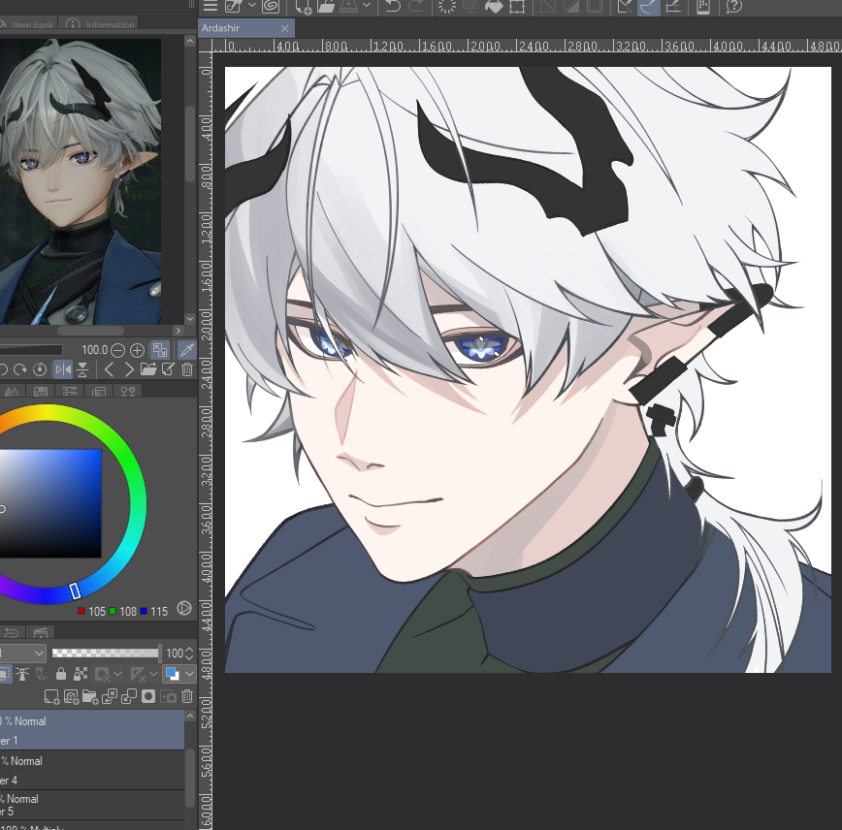Clear image from Sub View trash icon
Viewport: 842px width, 830px height.
tap(187, 368)
